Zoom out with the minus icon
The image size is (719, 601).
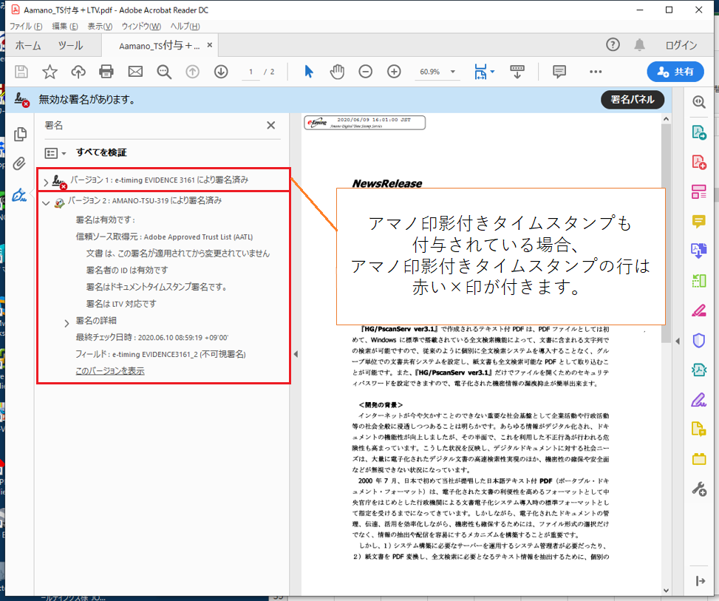click(x=366, y=72)
